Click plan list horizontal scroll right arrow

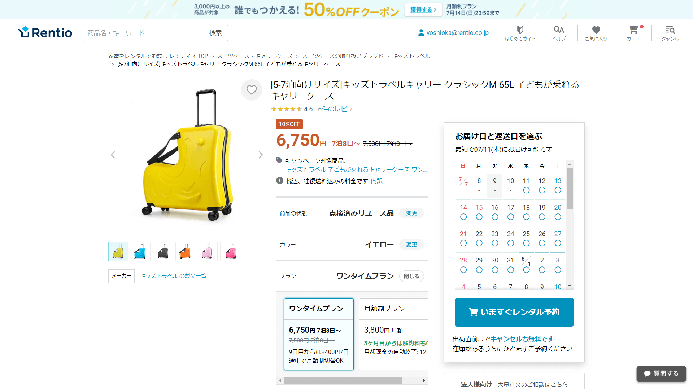pos(424,381)
